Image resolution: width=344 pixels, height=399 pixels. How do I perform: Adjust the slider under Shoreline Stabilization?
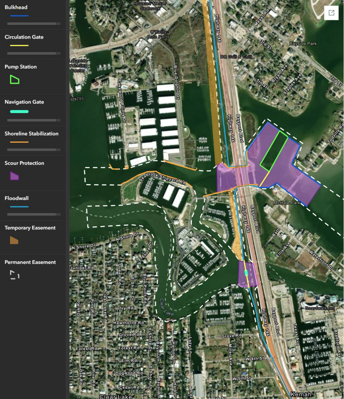click(34, 150)
